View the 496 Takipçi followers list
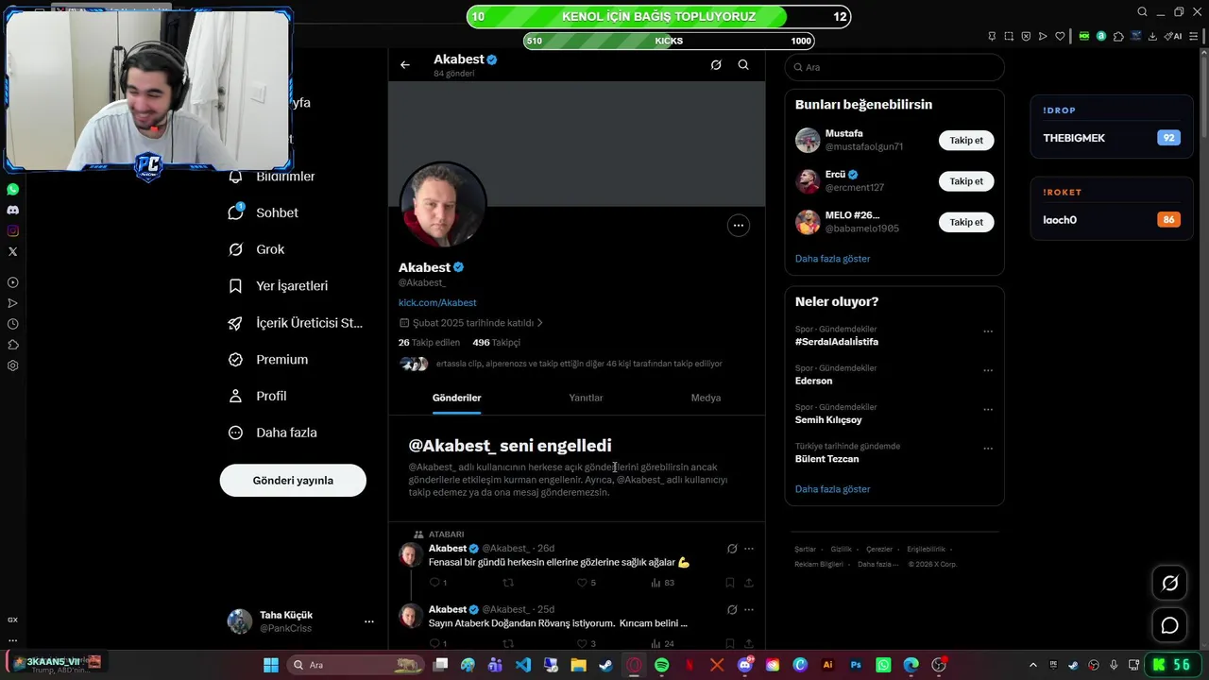Image resolution: width=1209 pixels, height=680 pixels. pyautogui.click(x=497, y=343)
